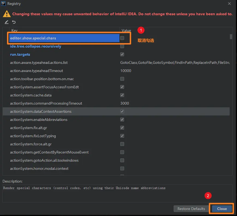The image size is (237, 216).
Task: Select action.toolbar.position.bottom.on.mac key
Action: pyautogui.click(x=42, y=79)
